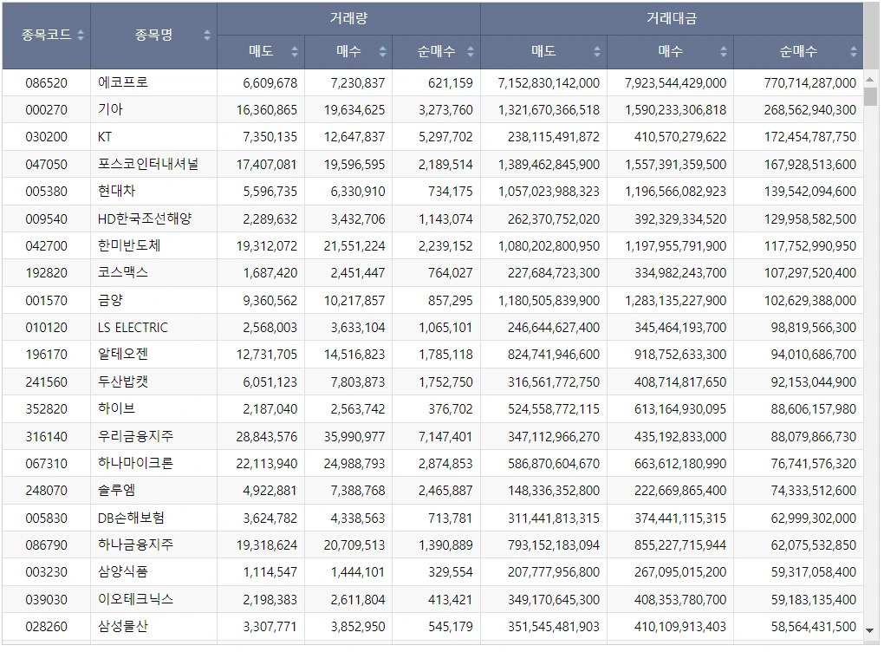Image resolution: width=884 pixels, height=652 pixels.
Task: Click stock name 이오테크닉스
Action: point(135,600)
